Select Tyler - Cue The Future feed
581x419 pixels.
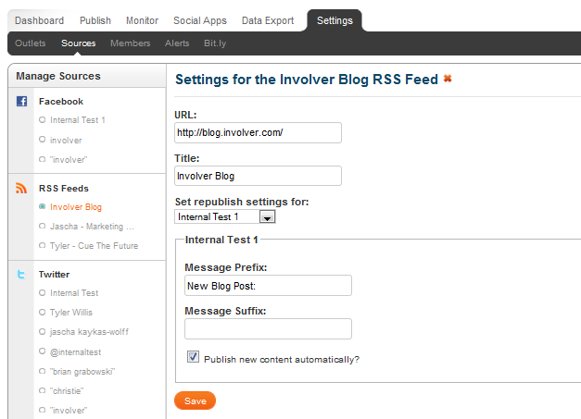coord(88,245)
